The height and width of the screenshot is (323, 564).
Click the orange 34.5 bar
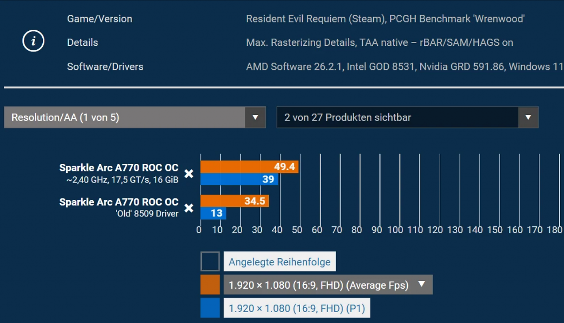(x=234, y=201)
